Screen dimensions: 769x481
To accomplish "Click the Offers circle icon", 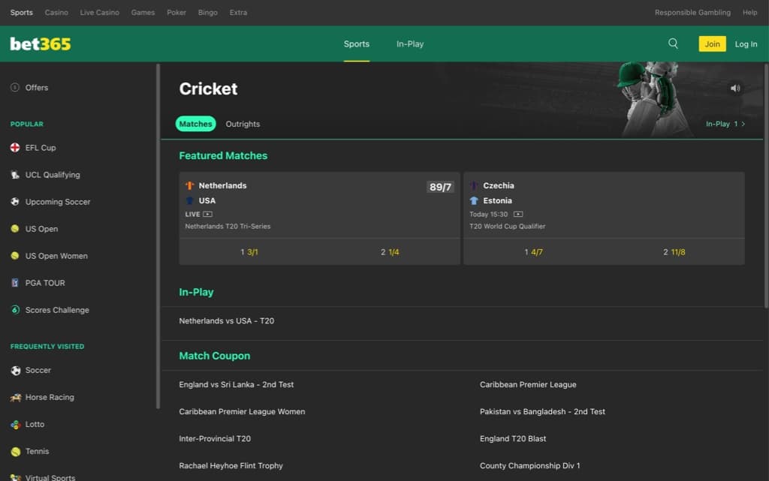I will 15,88.
